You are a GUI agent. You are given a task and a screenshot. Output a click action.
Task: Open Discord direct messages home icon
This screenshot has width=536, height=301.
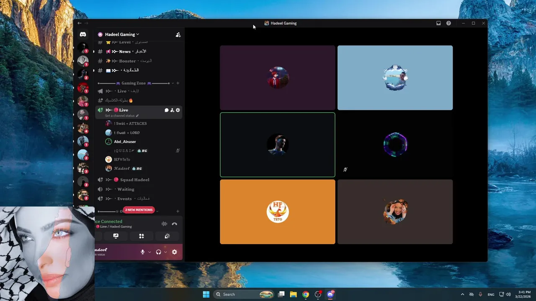[x=83, y=34]
